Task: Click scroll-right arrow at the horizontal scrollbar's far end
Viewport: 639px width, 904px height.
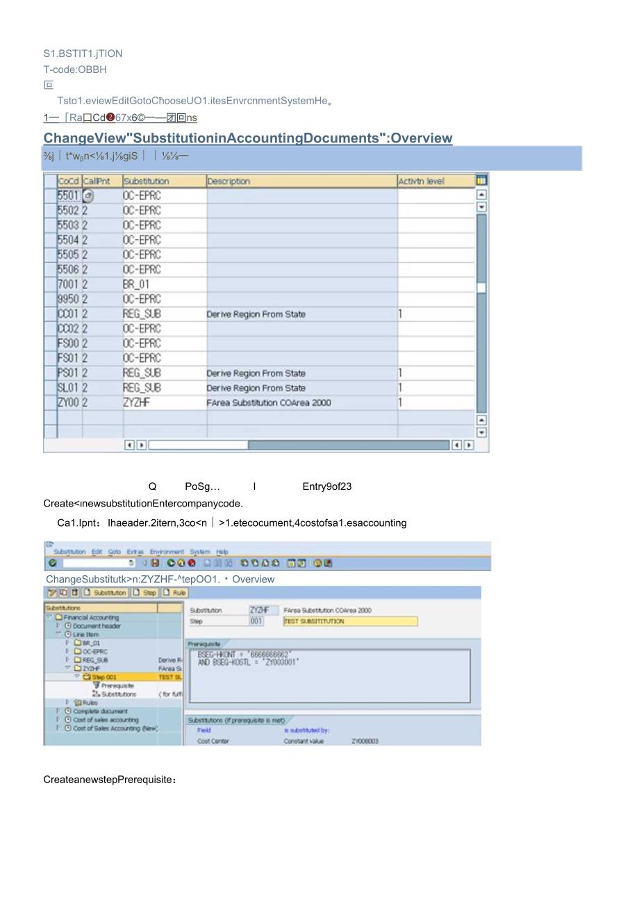Action: (x=469, y=445)
